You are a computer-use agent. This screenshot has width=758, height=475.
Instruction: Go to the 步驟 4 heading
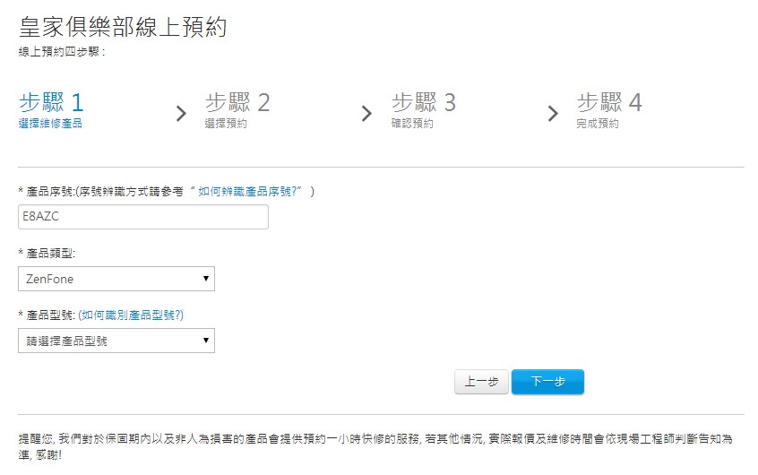[609, 101]
